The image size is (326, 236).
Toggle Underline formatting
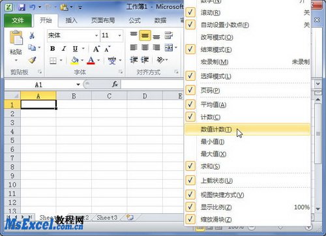pyautogui.click(x=75, y=49)
